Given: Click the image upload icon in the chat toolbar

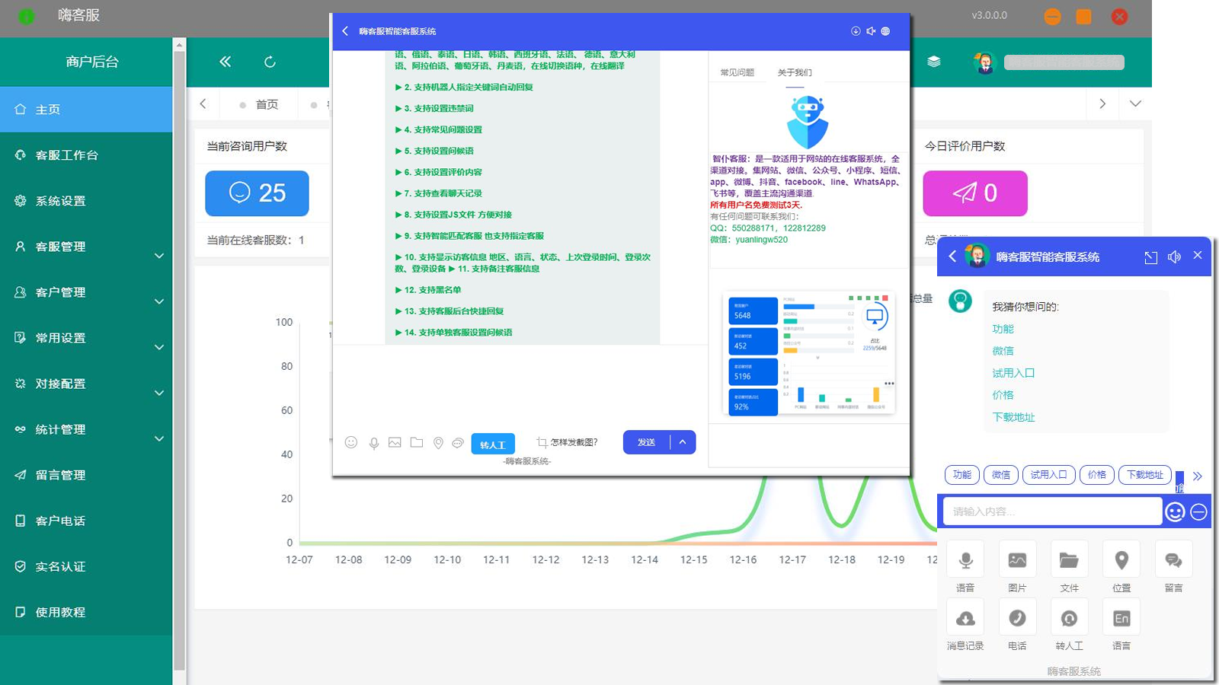Looking at the screenshot, I should point(395,442).
